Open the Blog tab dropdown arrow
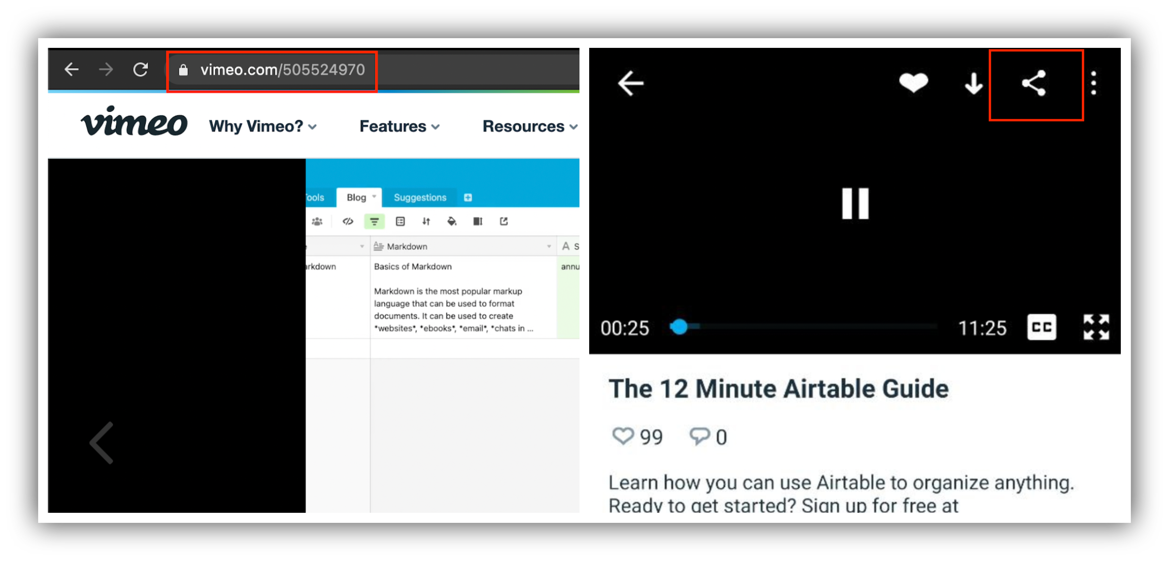1169x561 pixels. click(374, 196)
